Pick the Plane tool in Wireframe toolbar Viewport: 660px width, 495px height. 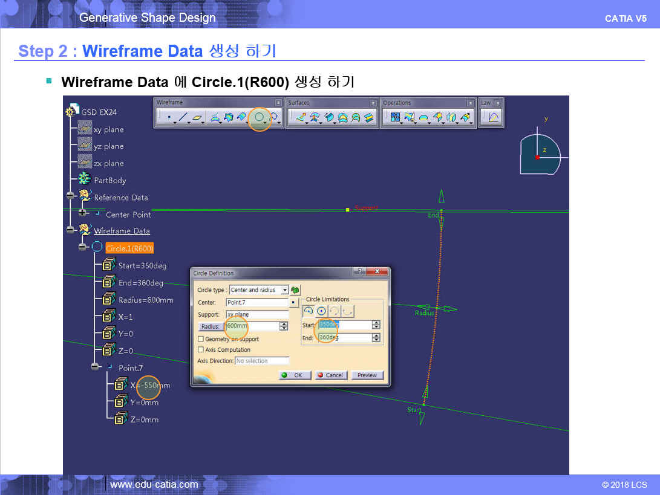pos(197,118)
